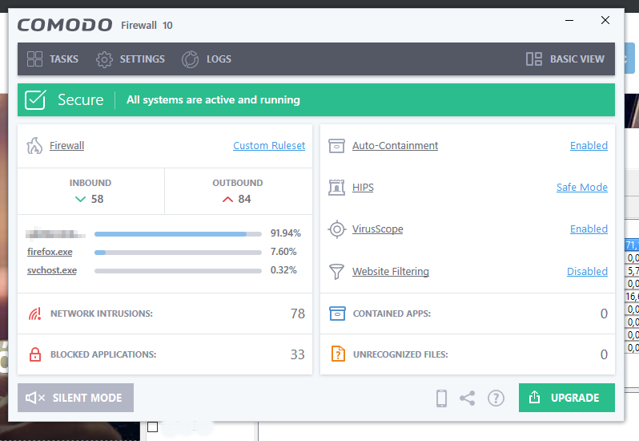Click the firefox.exe 7.60% traffic bar
Viewport: 639px width, 441px height.
(178, 253)
